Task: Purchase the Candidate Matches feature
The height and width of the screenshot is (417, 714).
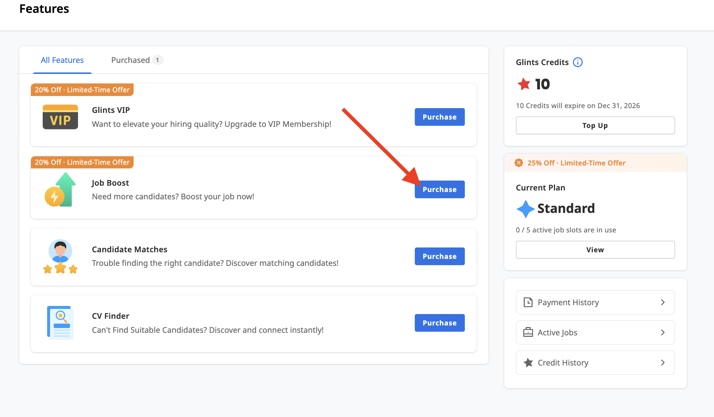Action: click(x=439, y=256)
